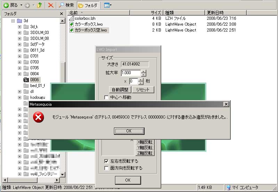Sort files by 更新日時 column header
This screenshot has width=278, height=192.
226,13
